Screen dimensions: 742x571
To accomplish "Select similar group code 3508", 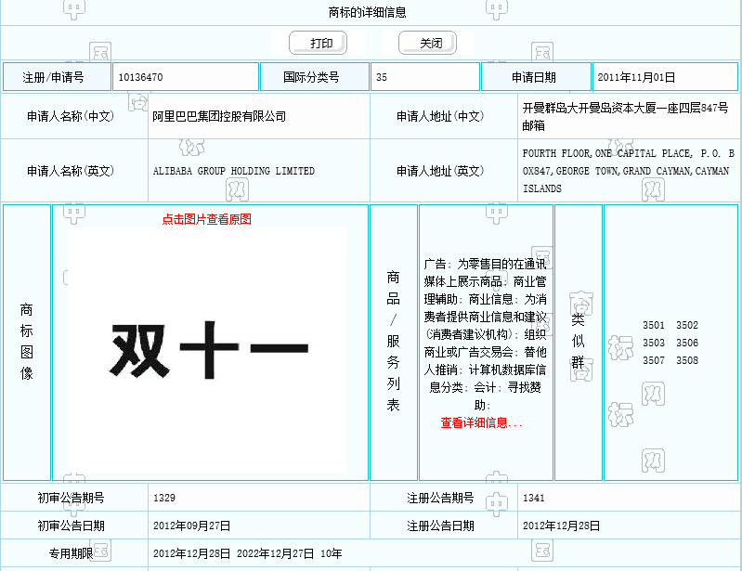I will 687,360.
